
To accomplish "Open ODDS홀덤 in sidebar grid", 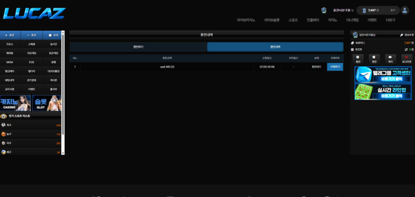I will [x=53, y=71].
